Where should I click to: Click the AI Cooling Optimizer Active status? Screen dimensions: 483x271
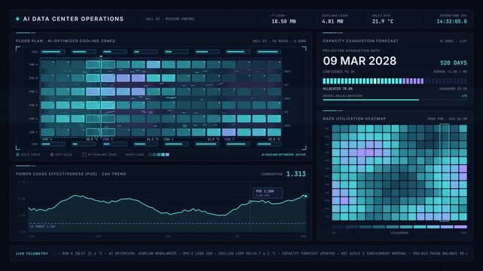point(283,154)
